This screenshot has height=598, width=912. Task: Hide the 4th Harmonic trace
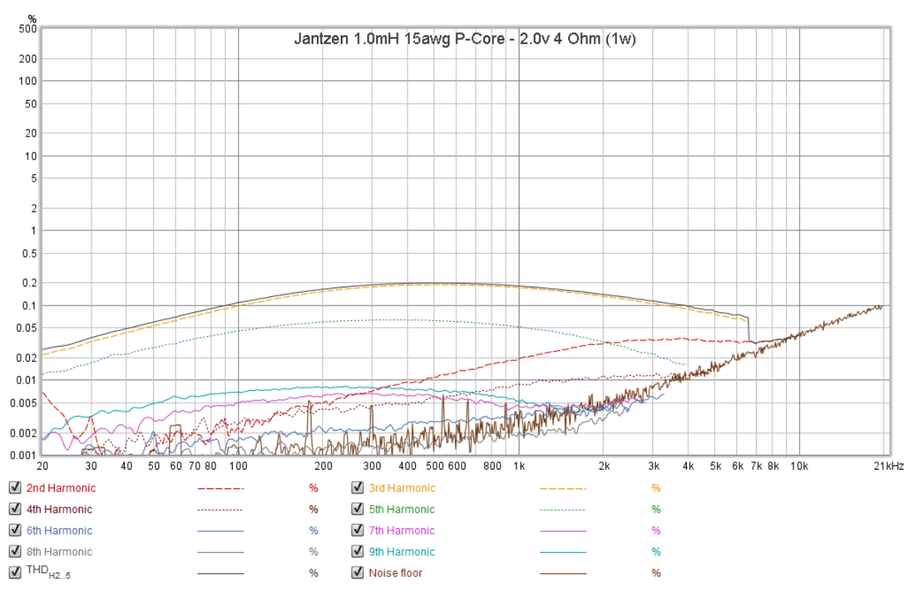coord(14,509)
